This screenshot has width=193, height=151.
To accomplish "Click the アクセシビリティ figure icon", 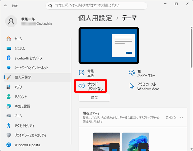I will tap(8, 126).
